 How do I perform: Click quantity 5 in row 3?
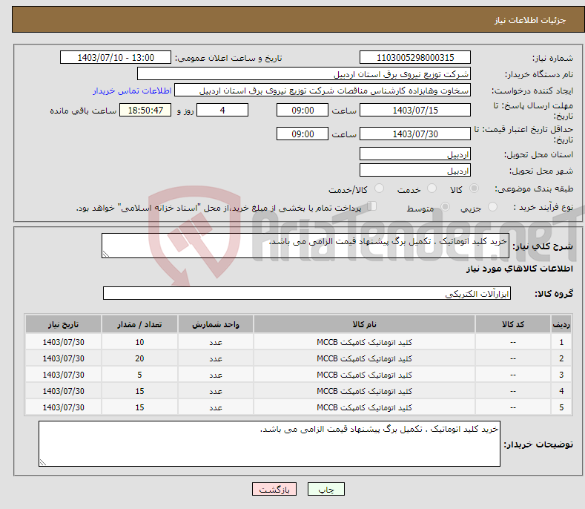coord(139,375)
